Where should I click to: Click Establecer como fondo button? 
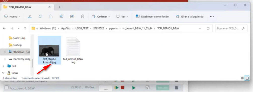coord(152,17)
